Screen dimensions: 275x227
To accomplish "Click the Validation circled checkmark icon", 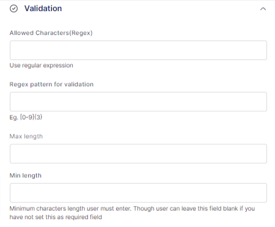I will pos(14,9).
